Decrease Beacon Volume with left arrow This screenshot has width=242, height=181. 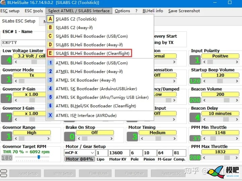click(204, 100)
